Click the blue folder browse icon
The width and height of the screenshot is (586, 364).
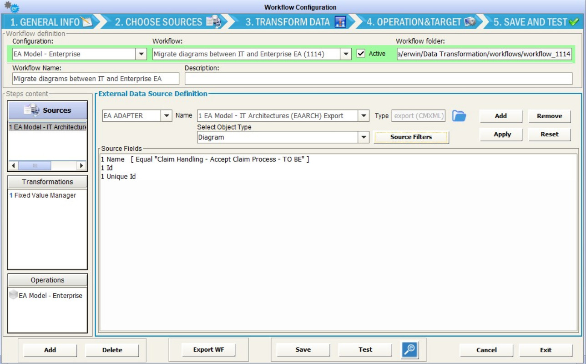[x=459, y=116]
